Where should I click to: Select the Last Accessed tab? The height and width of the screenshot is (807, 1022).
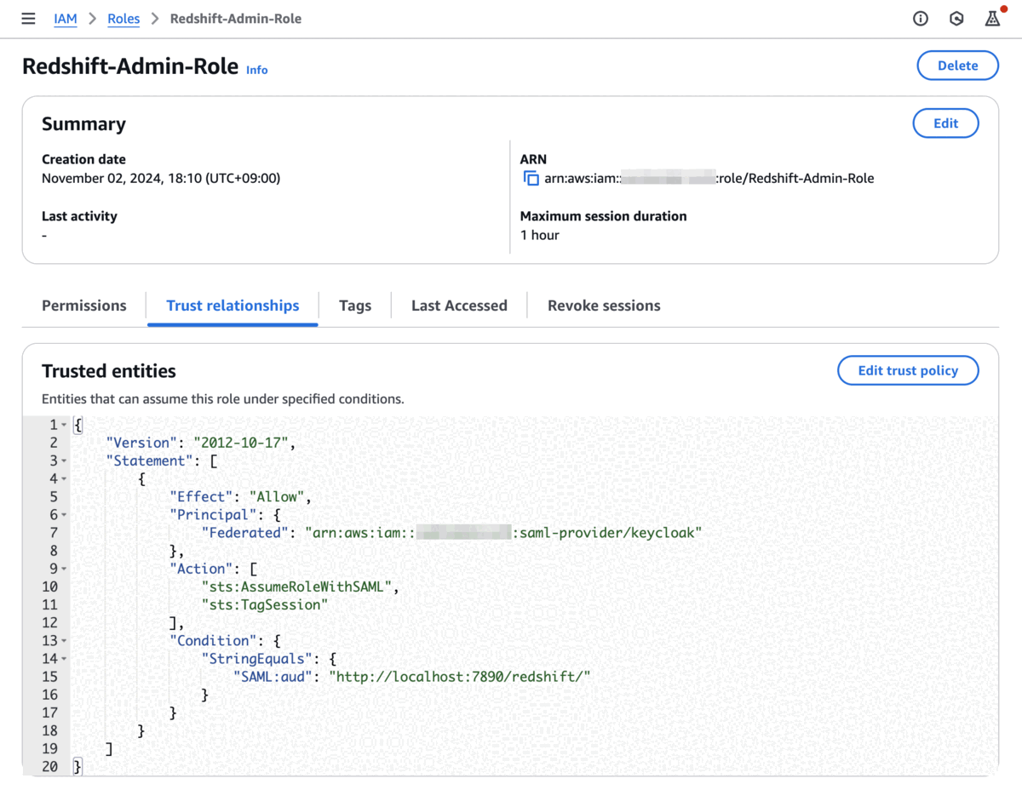(x=459, y=306)
